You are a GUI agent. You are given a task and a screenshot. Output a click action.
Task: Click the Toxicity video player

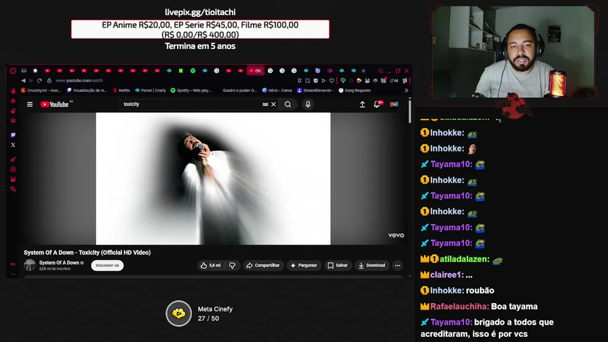pyautogui.click(x=213, y=179)
